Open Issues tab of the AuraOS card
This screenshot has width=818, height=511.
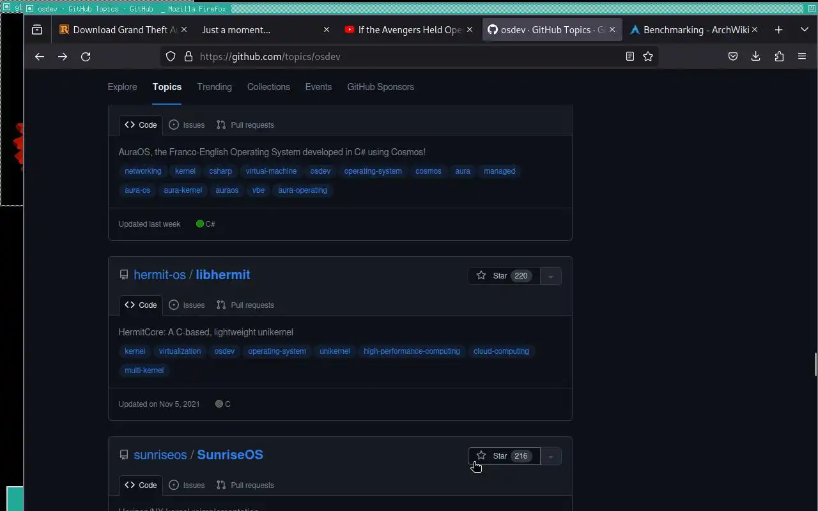tap(187, 125)
